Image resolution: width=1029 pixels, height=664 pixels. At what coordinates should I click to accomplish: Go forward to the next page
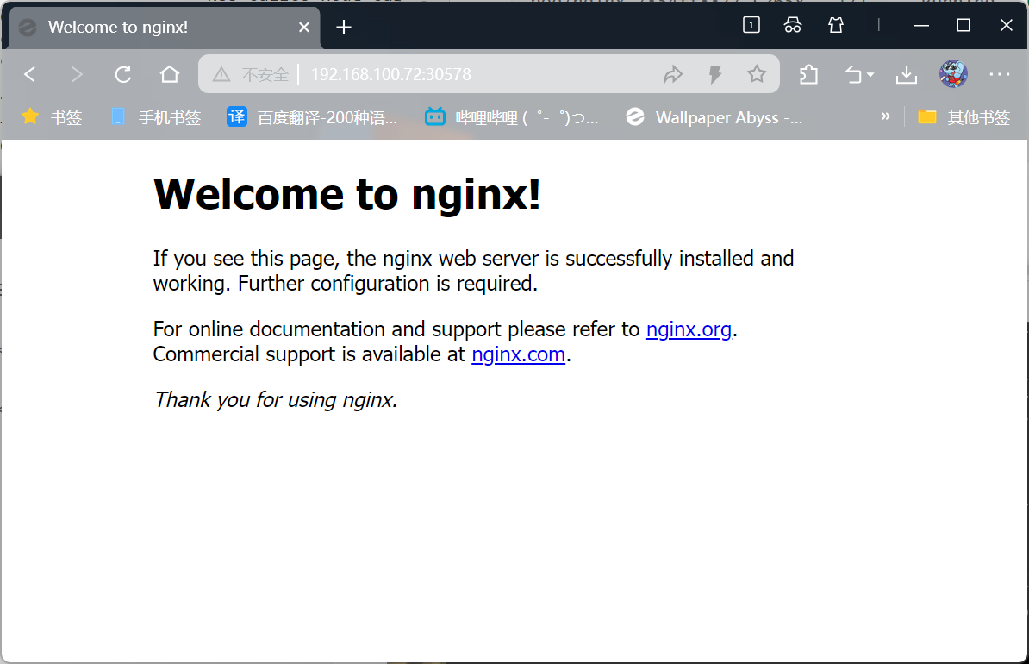pyautogui.click(x=77, y=74)
